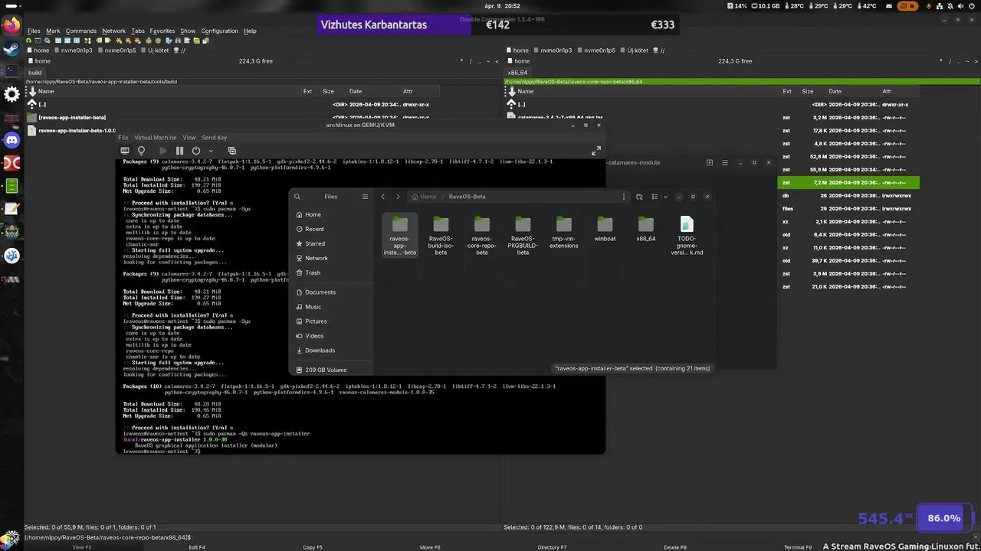Select the x86_64 folder in Files
The width and height of the screenshot is (981, 551).
[x=646, y=229]
